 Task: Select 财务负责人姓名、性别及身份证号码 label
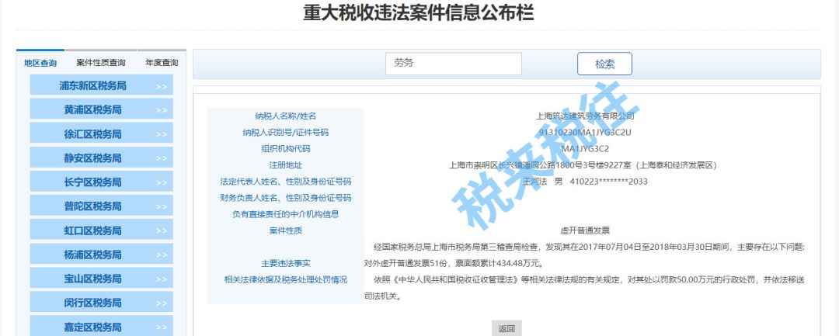click(x=285, y=198)
